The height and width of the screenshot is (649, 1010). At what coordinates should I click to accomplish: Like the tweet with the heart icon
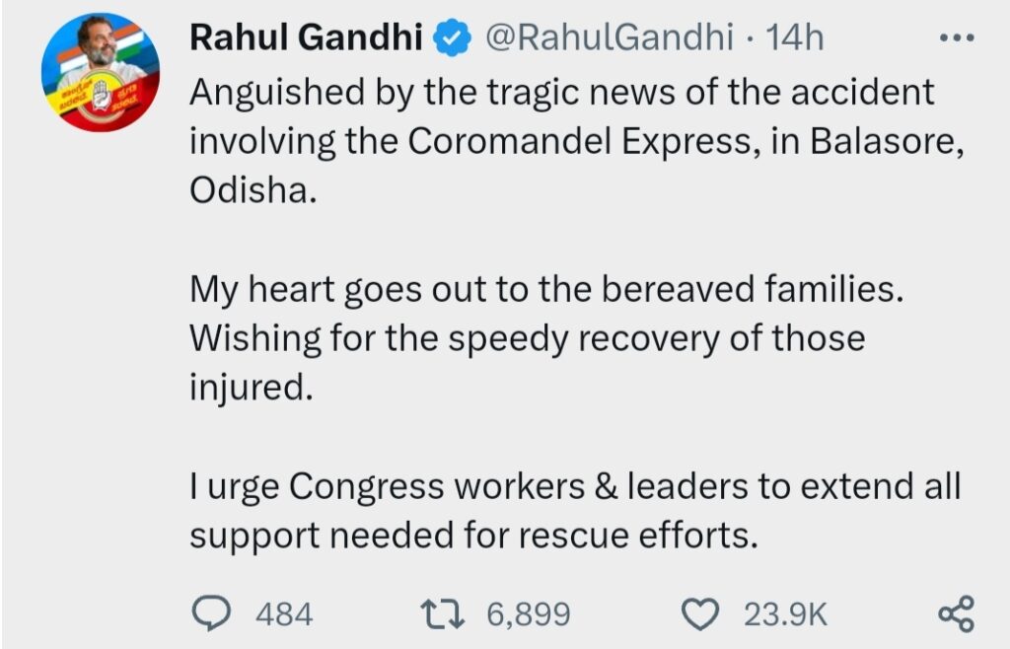pyautogui.click(x=700, y=613)
